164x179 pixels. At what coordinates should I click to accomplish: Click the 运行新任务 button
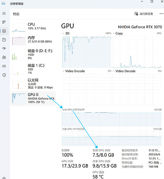pyautogui.click(x=144, y=14)
